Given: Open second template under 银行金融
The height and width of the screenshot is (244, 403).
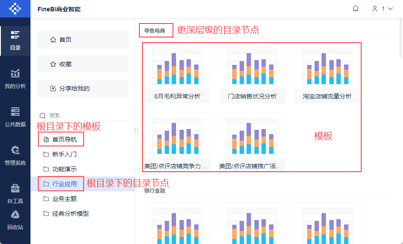Looking at the screenshot, I should pos(252,224).
